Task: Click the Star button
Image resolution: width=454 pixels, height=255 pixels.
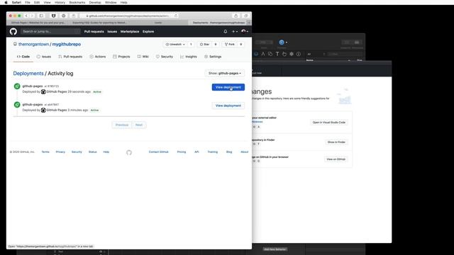Action: click(204, 44)
